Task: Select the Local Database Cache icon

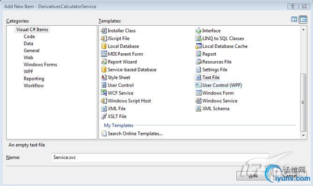Action: (x=198, y=46)
